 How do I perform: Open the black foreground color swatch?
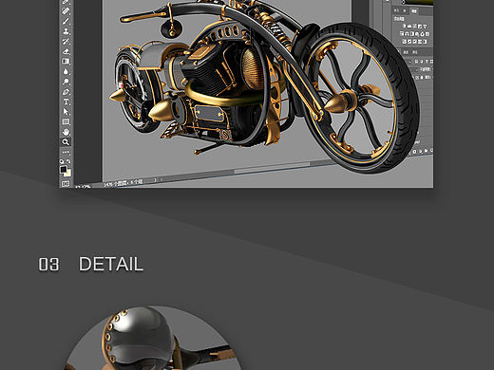click(x=63, y=169)
